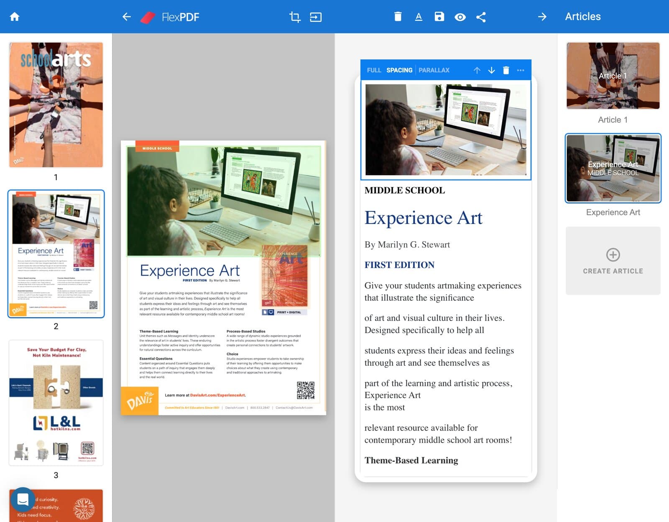Click the Davis logo on the page

(140, 401)
